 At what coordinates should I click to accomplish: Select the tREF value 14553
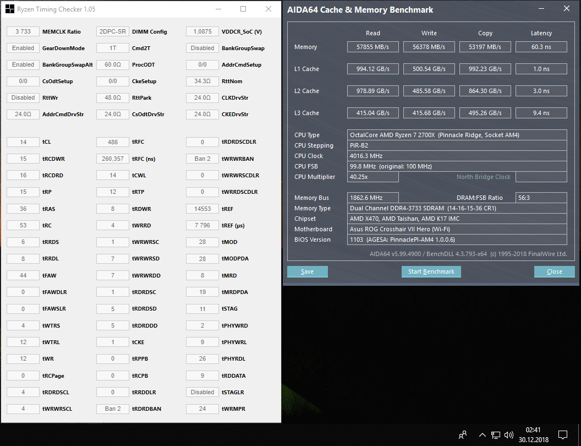tap(202, 209)
